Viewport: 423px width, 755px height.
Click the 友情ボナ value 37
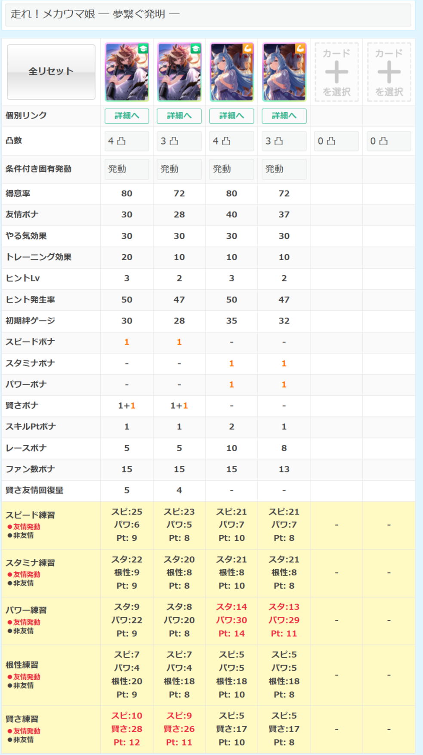tap(284, 215)
